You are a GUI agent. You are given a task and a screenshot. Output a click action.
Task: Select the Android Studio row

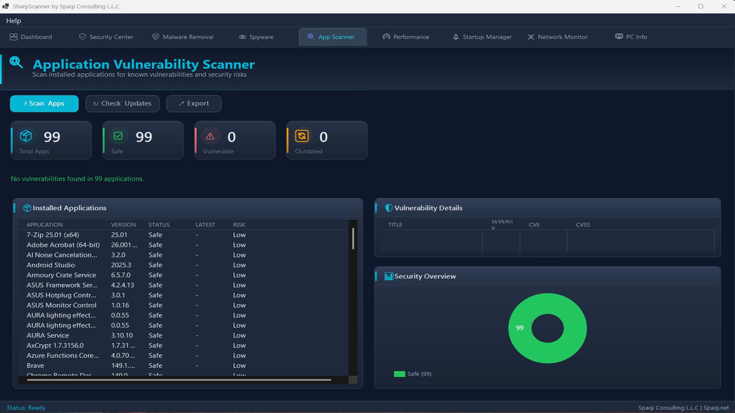point(184,265)
